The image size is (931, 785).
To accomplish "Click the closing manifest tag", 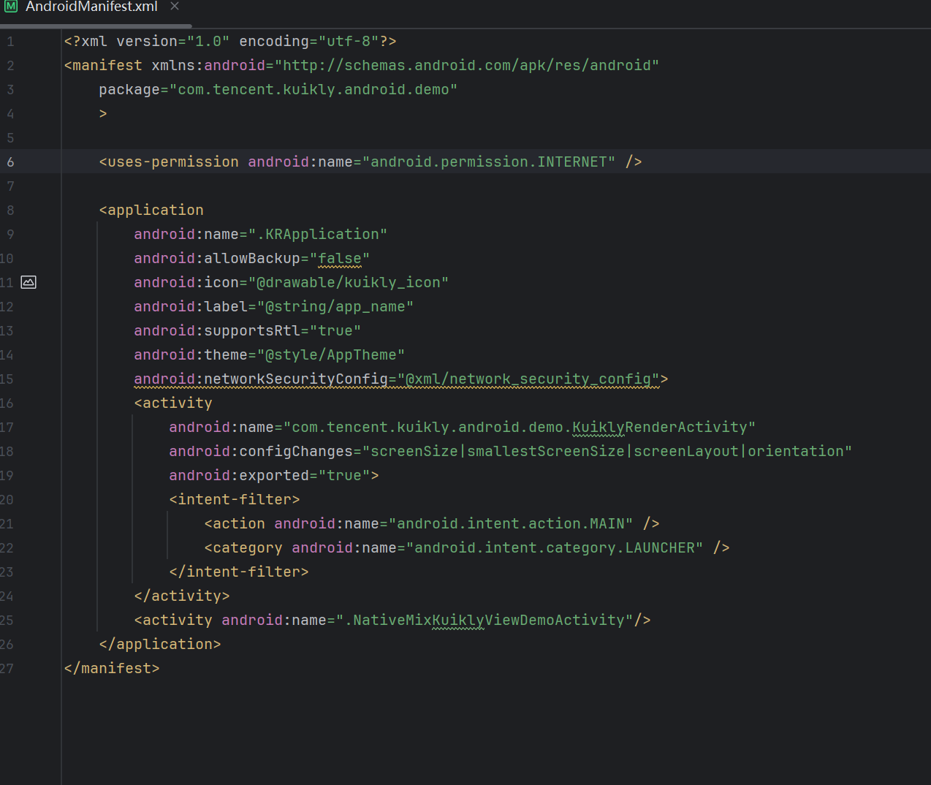I will point(112,669).
